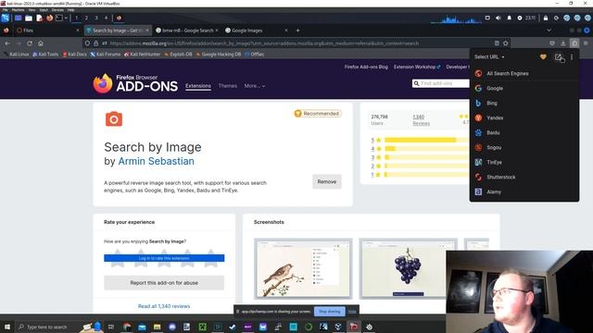Expand the More menu on add-ons site
Image resolution: width=593 pixels, height=333 pixels.
[255, 86]
